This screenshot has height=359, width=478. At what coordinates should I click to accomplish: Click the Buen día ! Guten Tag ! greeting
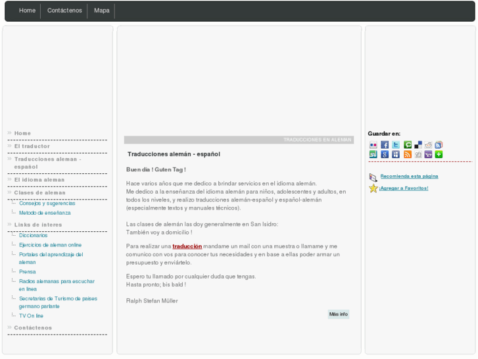click(156, 169)
